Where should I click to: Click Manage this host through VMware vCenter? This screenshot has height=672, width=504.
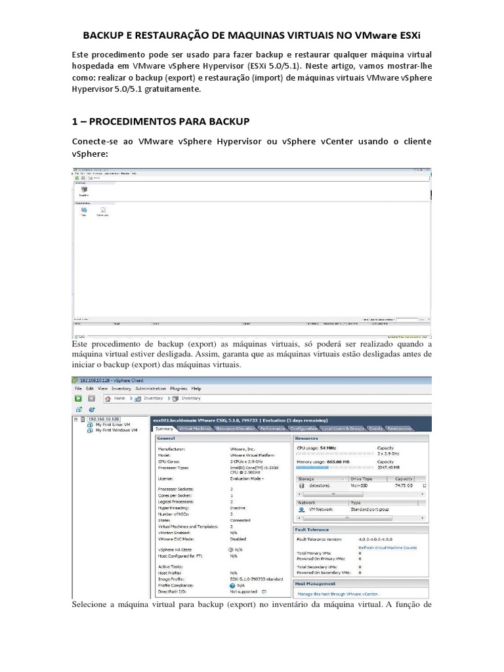click(338, 595)
